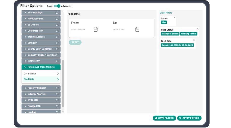Open info icon for Property Register
The image size is (231, 128).
click(x=57, y=88)
